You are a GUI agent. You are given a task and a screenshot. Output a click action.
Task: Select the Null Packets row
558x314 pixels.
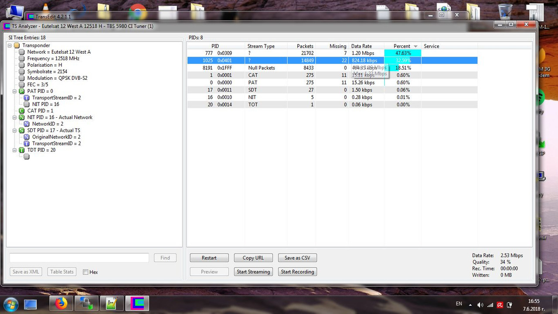click(x=332, y=68)
